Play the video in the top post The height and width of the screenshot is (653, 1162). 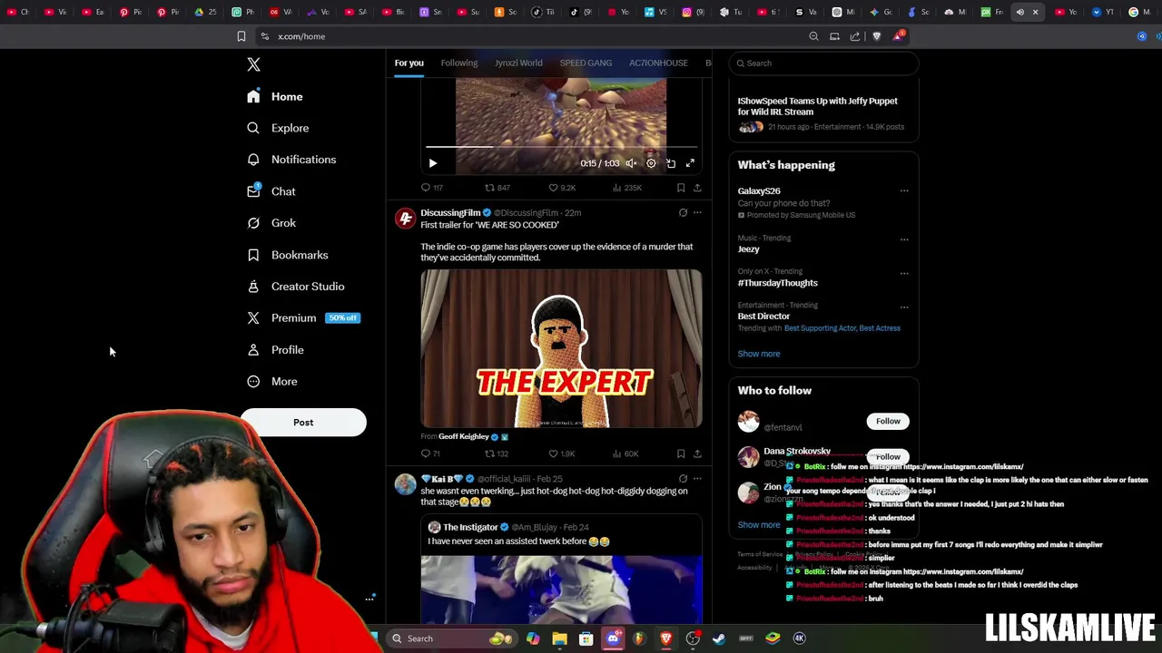pyautogui.click(x=433, y=163)
